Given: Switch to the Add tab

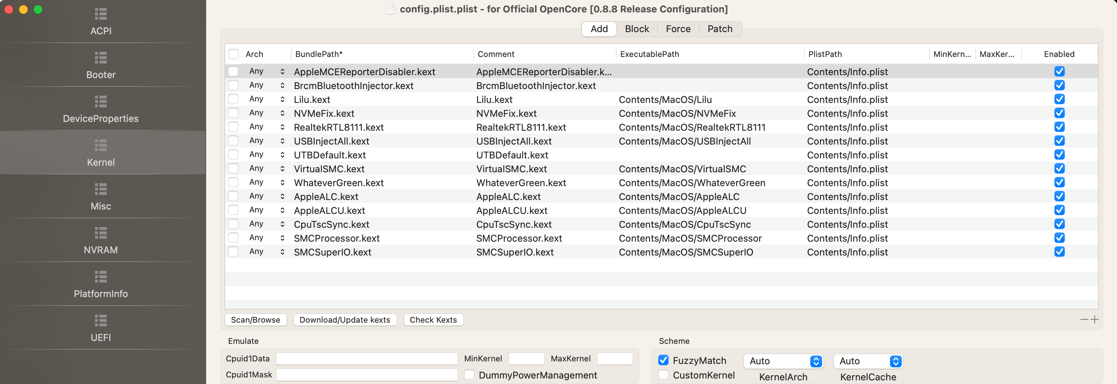Looking at the screenshot, I should (x=599, y=29).
